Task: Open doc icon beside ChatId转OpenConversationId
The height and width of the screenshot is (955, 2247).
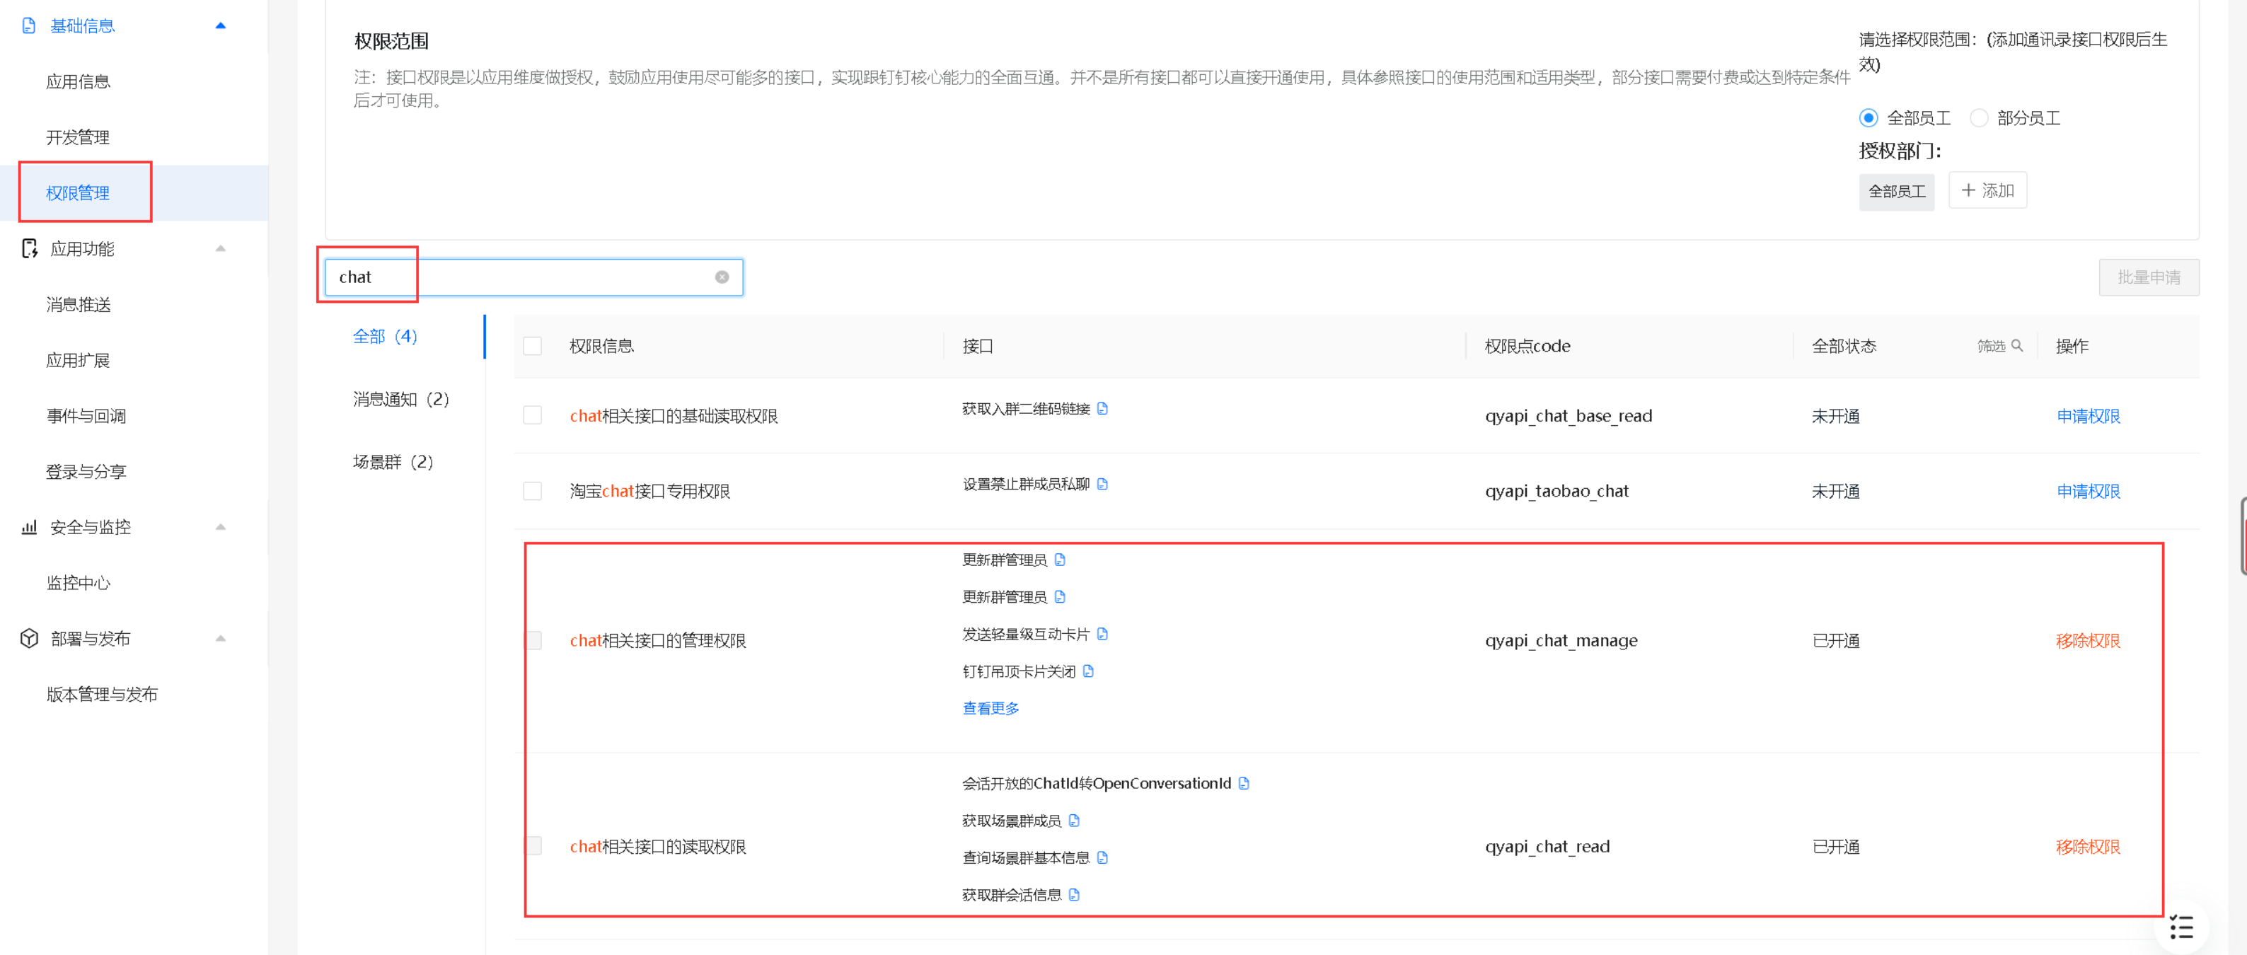Action: 1244,783
